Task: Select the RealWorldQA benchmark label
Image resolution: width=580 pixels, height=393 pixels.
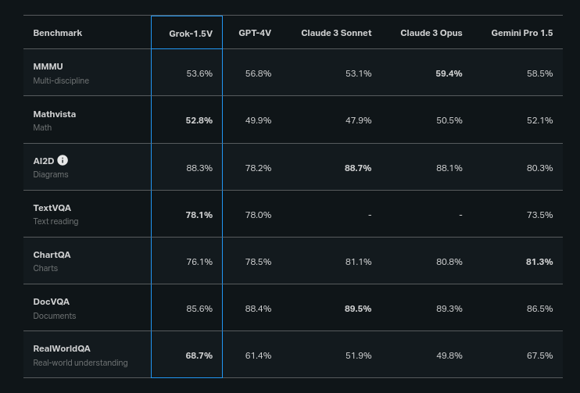Action: tap(58, 348)
